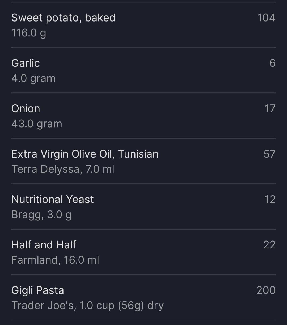The image size is (287, 325).
Task: Tap the Bragg, 3.0 g serving text
Action: coord(41,215)
